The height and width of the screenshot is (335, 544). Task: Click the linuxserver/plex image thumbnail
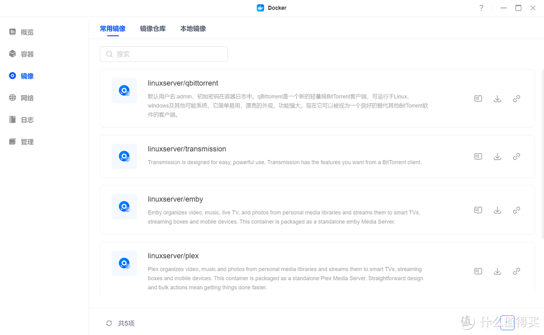124,263
